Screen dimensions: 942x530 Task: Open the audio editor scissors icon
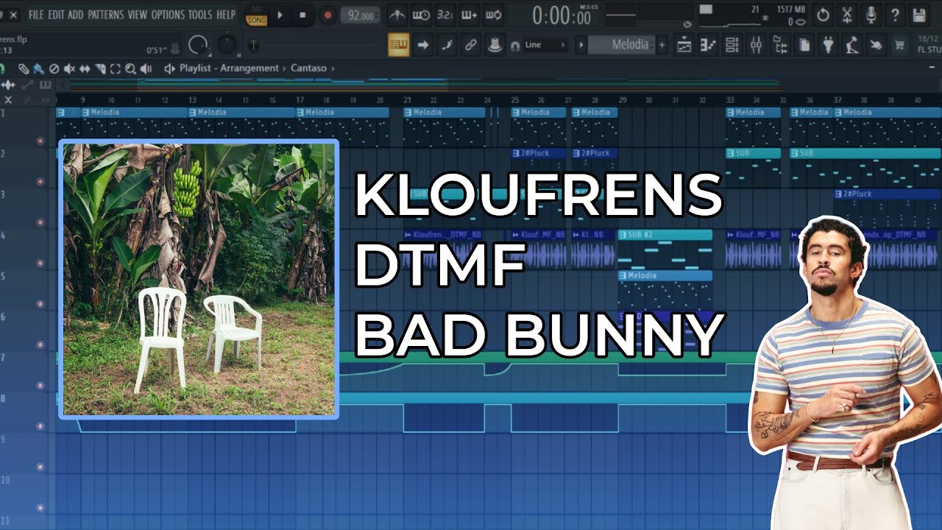click(847, 15)
